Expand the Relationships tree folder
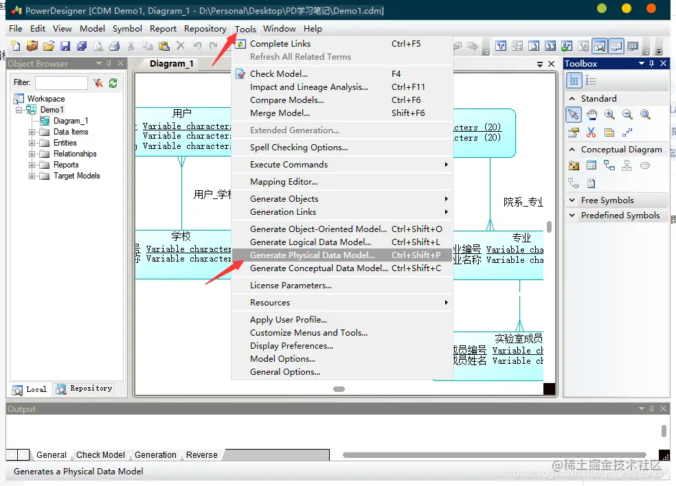676x486 pixels. pos(32,154)
